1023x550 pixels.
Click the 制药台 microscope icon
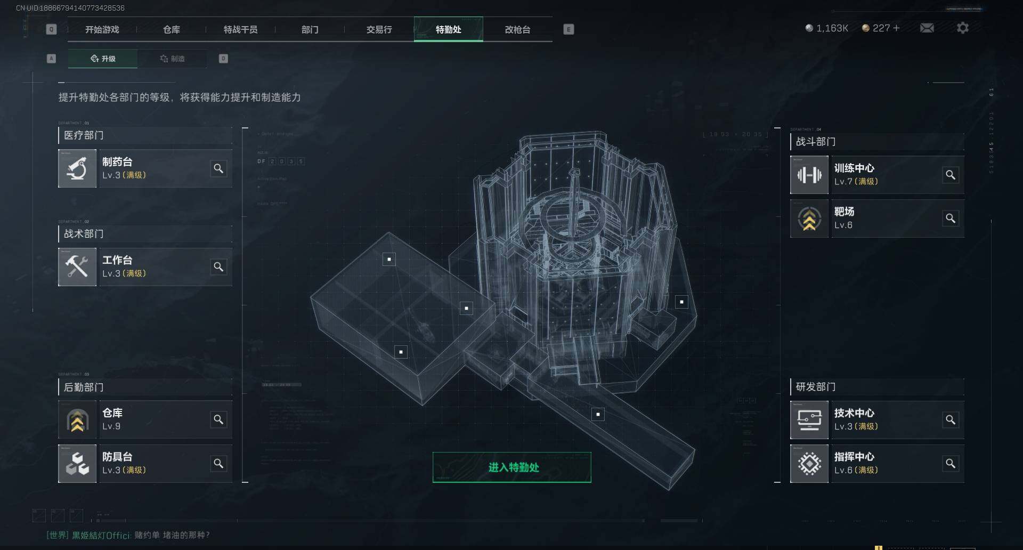point(77,168)
